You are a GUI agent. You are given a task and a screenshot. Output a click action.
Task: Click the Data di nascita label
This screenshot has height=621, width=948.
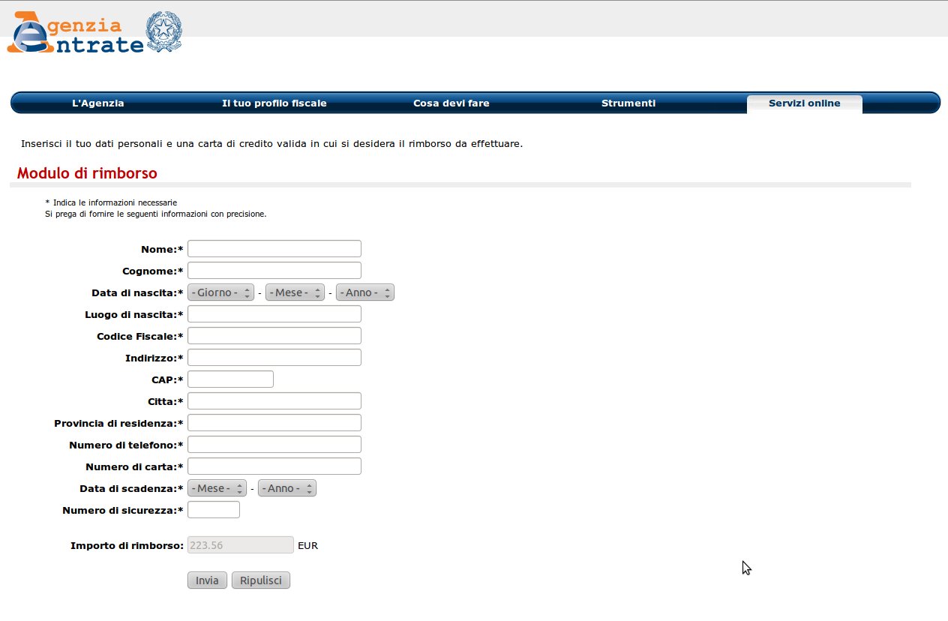[137, 293]
